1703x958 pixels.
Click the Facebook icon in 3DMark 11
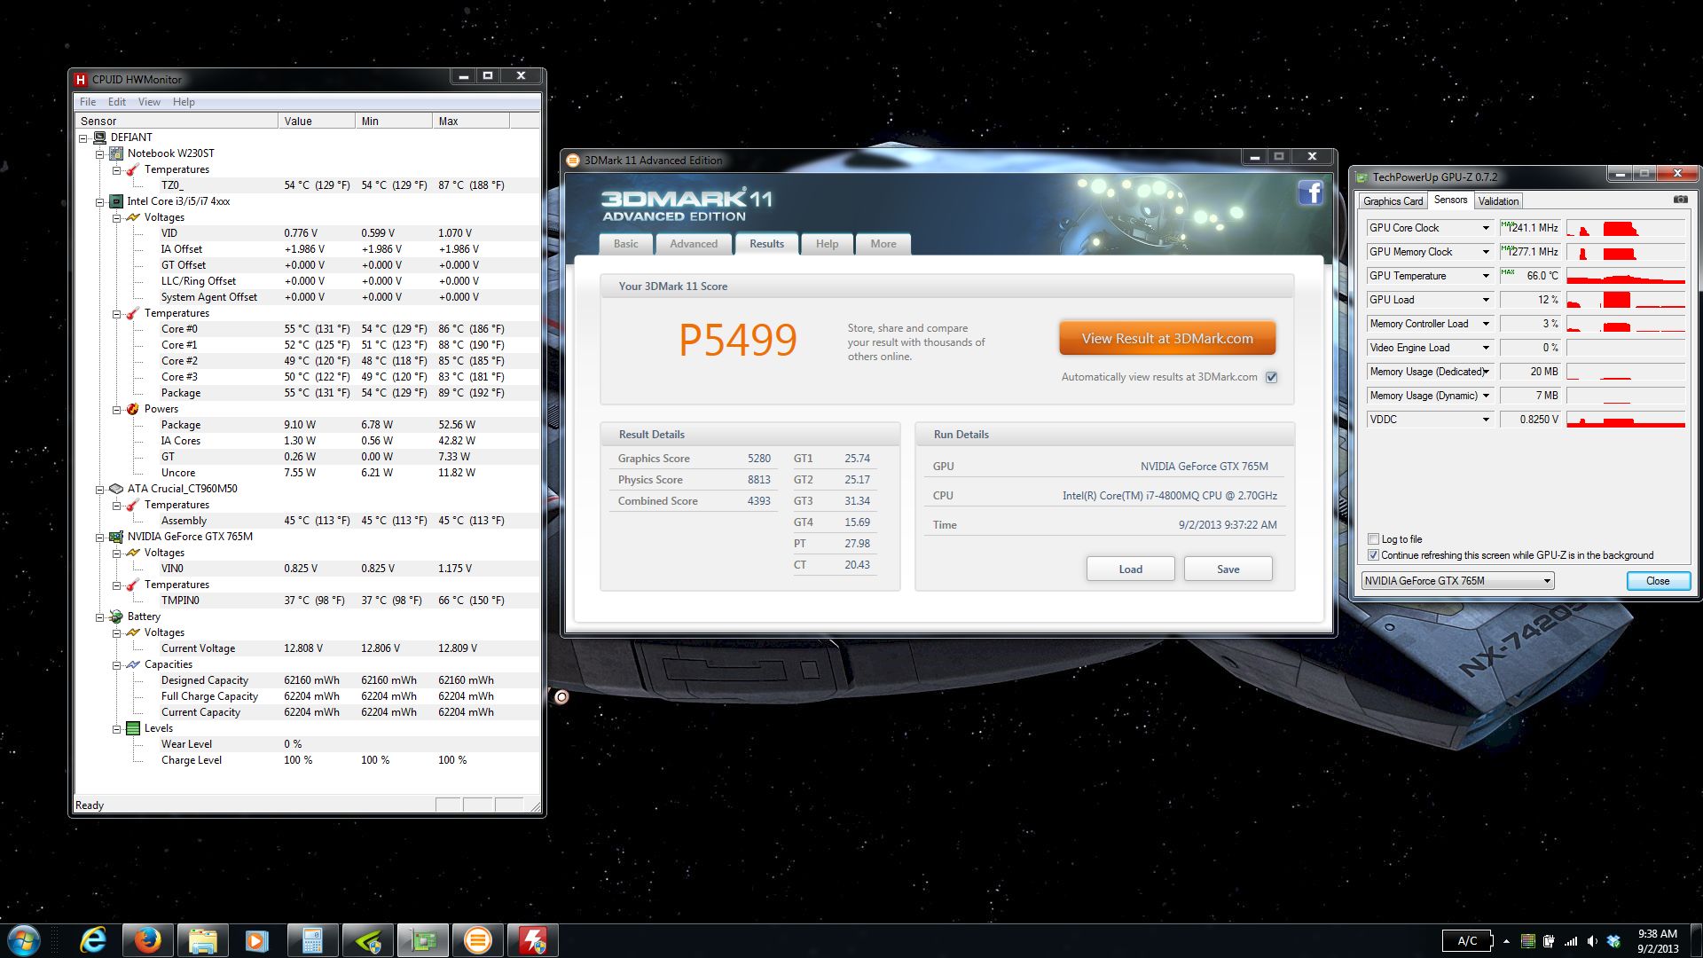coord(1311,192)
